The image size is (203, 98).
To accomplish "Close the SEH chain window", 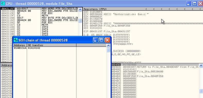I will point(107,40).
